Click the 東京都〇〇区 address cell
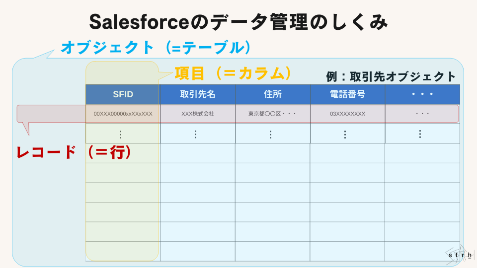This screenshot has width=477, height=268. coord(272,114)
